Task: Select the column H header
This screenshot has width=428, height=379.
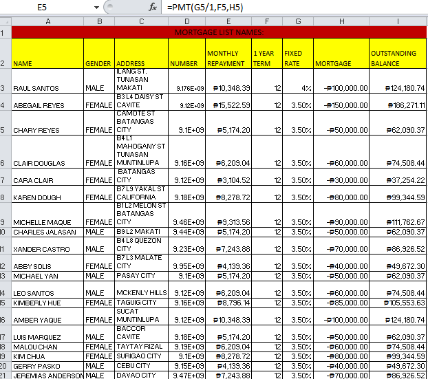Action: [341, 21]
